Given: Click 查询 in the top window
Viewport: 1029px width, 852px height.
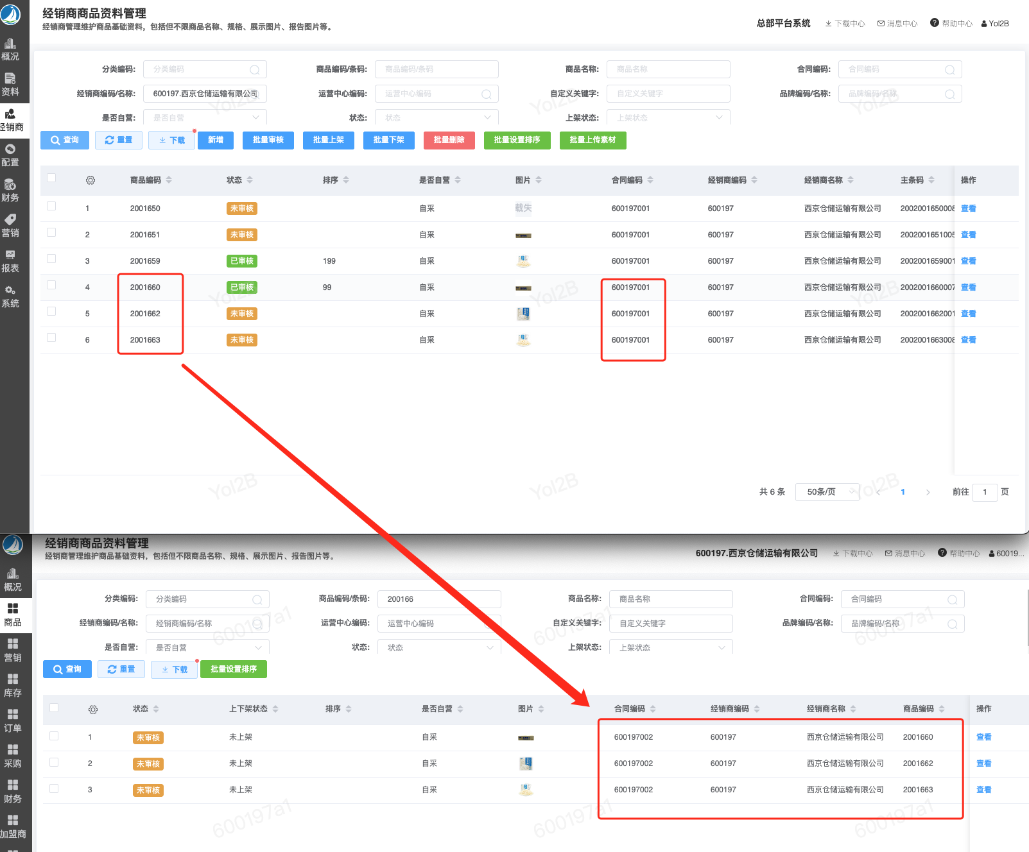Looking at the screenshot, I should point(65,141).
